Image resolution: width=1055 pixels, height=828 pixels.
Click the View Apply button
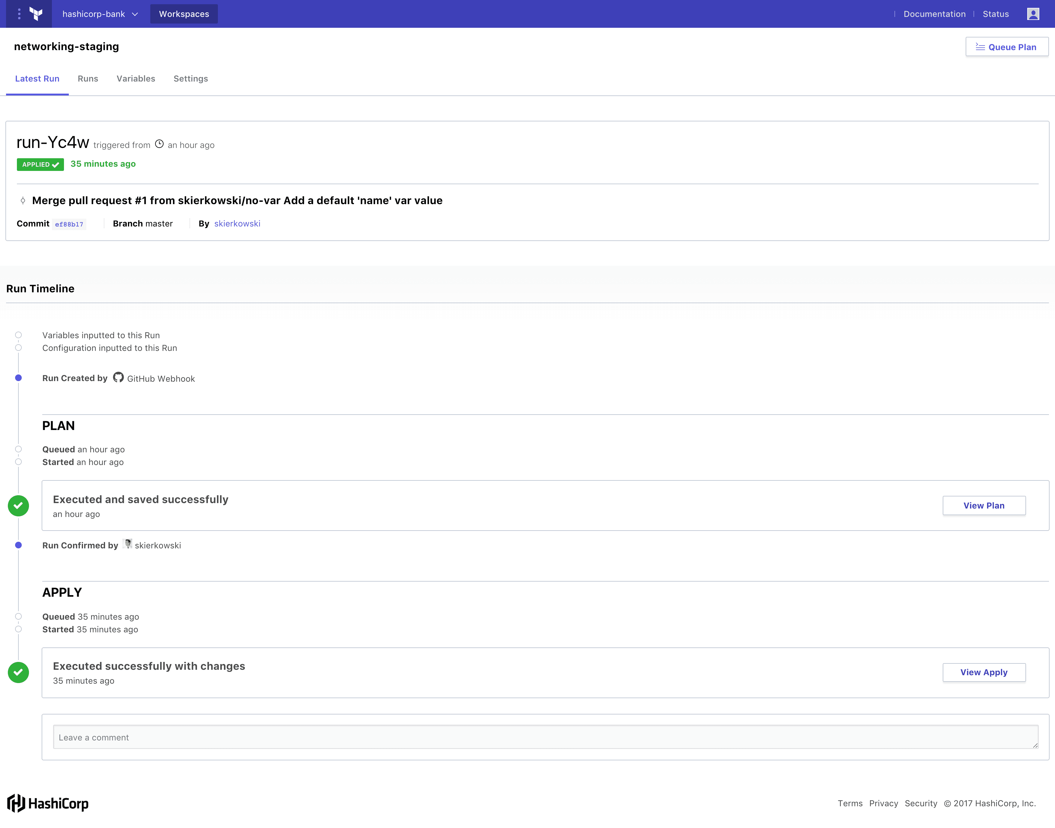983,672
